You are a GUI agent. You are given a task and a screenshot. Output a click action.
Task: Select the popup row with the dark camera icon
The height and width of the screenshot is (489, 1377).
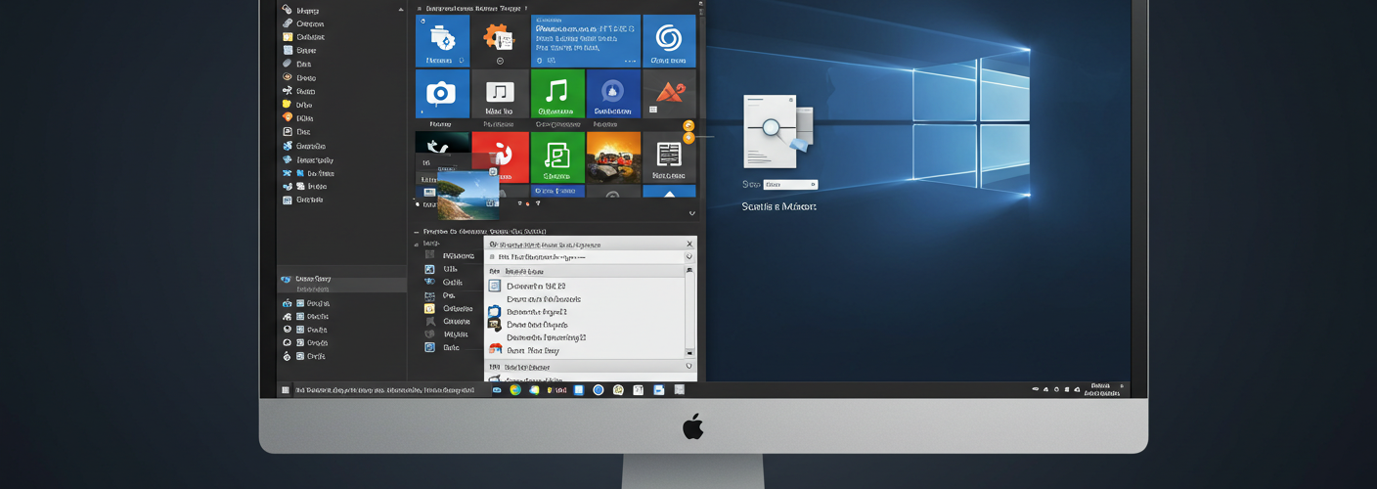click(585, 325)
